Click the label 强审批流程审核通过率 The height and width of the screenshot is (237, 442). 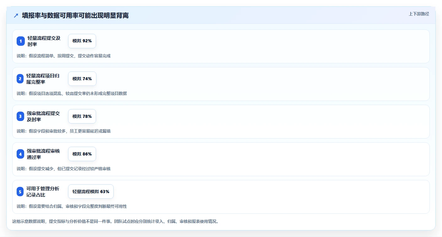pos(43,154)
